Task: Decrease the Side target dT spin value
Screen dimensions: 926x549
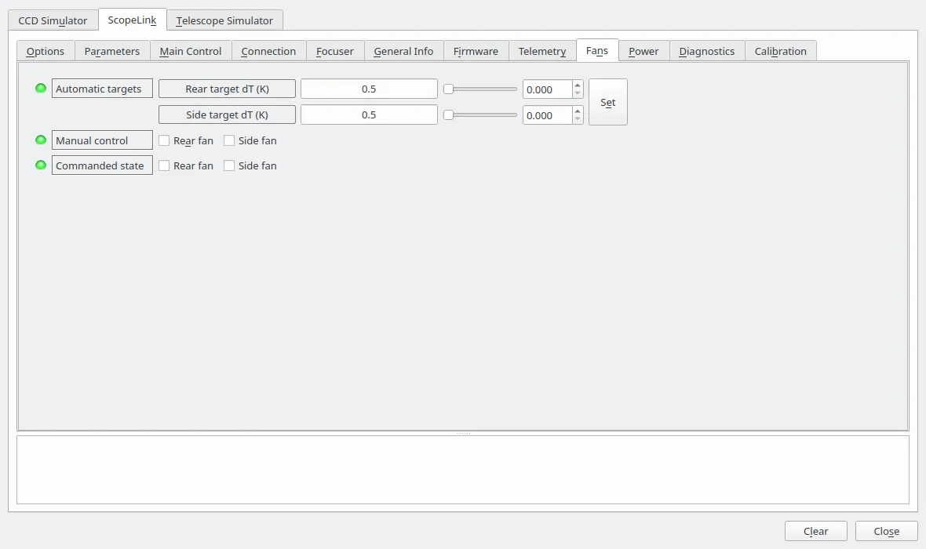Action: pos(578,119)
